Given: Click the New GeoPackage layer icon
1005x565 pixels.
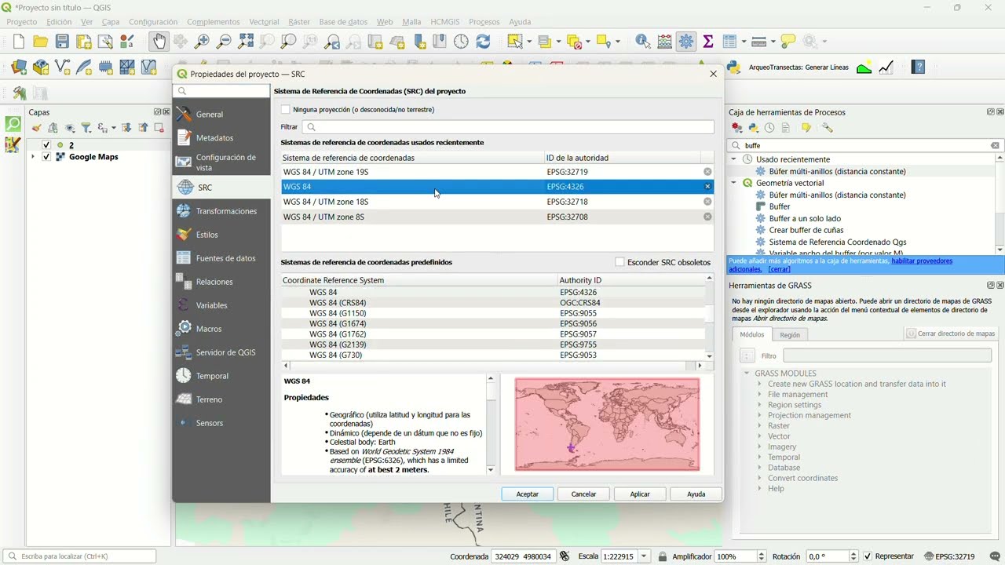Looking at the screenshot, I should (x=41, y=67).
